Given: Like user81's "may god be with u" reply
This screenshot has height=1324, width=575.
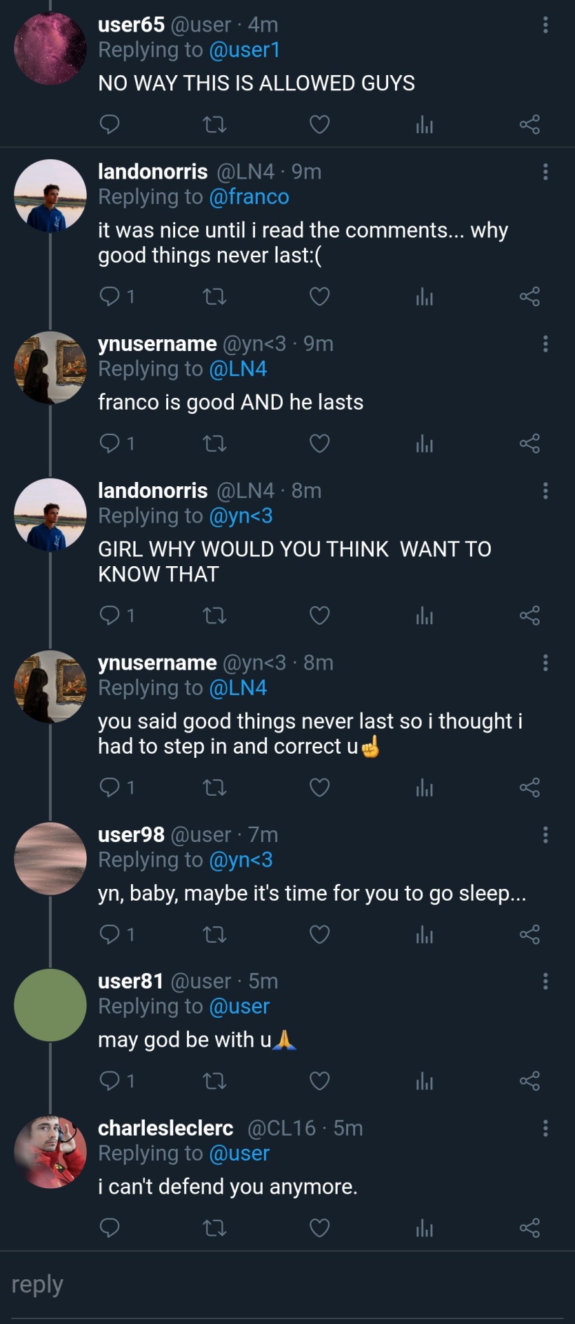Looking at the screenshot, I should 319,1081.
